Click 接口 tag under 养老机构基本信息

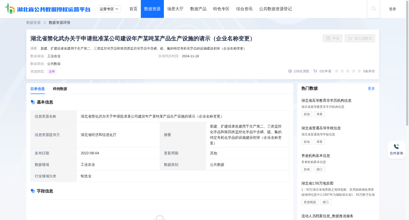(320, 169)
